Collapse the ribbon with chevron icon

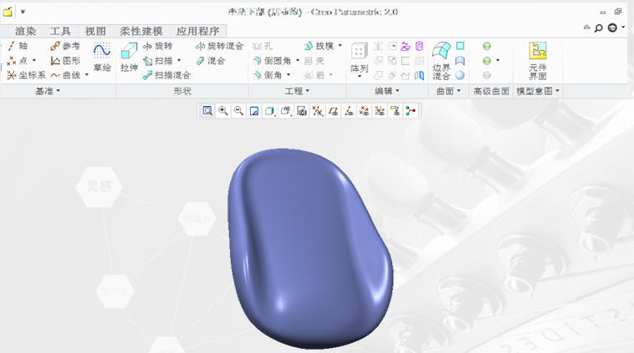[x=586, y=28]
